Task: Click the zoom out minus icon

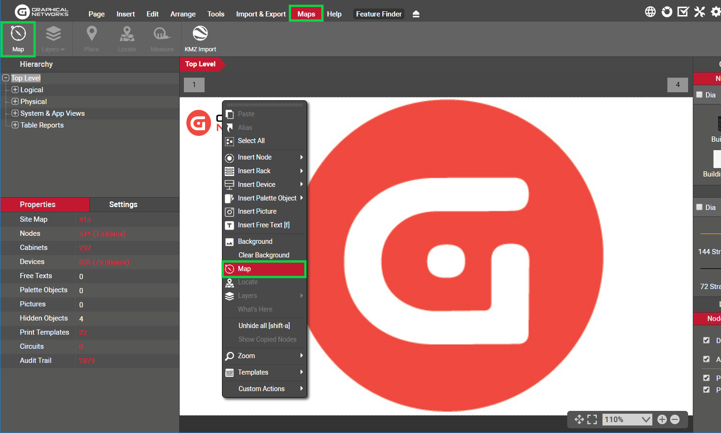Action: pos(675,419)
